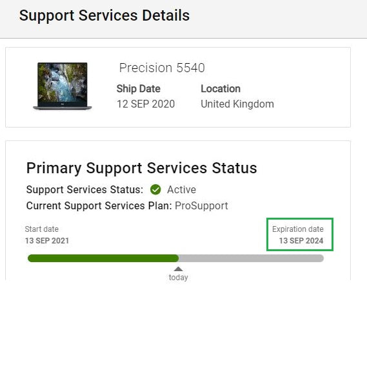Click the Location label
This screenshot has width=367, height=380.
pyautogui.click(x=221, y=89)
